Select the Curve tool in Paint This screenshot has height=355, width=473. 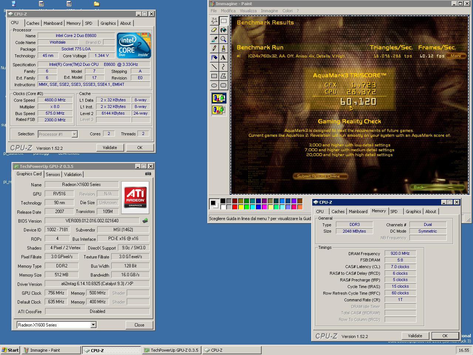tap(224, 67)
